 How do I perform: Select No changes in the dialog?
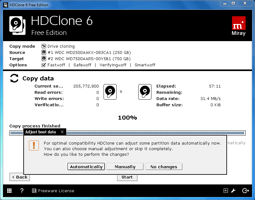164,167
